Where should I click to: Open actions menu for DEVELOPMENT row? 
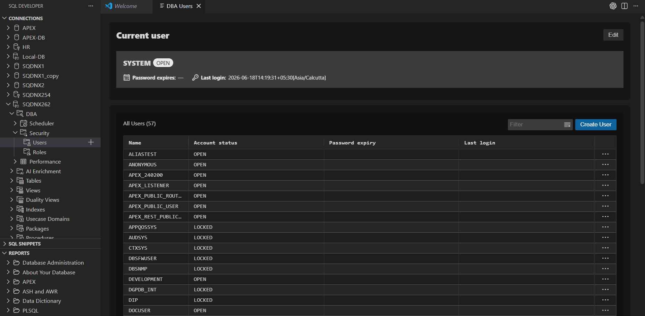[605, 279]
